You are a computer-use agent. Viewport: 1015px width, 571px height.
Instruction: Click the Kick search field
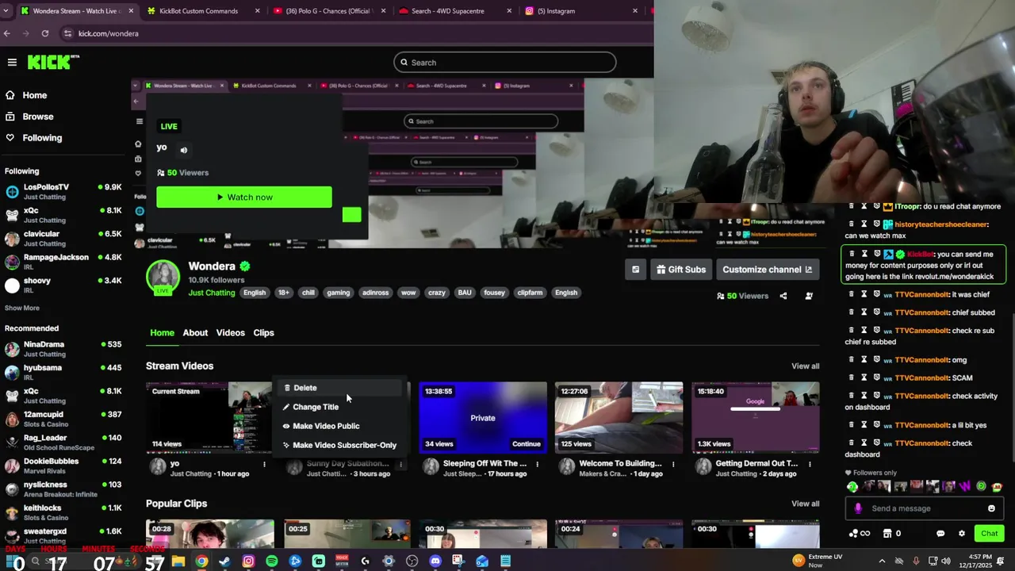[504, 63]
